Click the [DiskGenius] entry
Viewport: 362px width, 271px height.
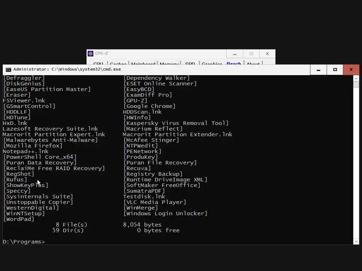pyautogui.click(x=24, y=84)
